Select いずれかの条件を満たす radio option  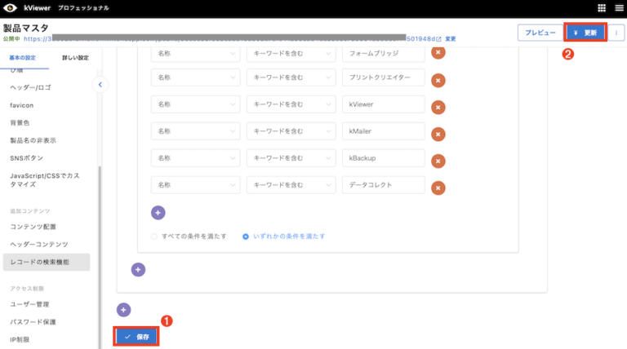coord(245,236)
